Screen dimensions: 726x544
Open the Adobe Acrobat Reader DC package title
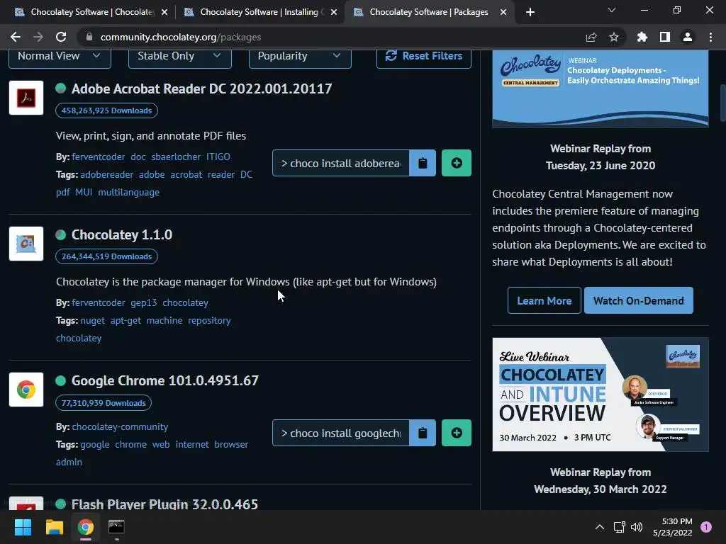coord(201,89)
